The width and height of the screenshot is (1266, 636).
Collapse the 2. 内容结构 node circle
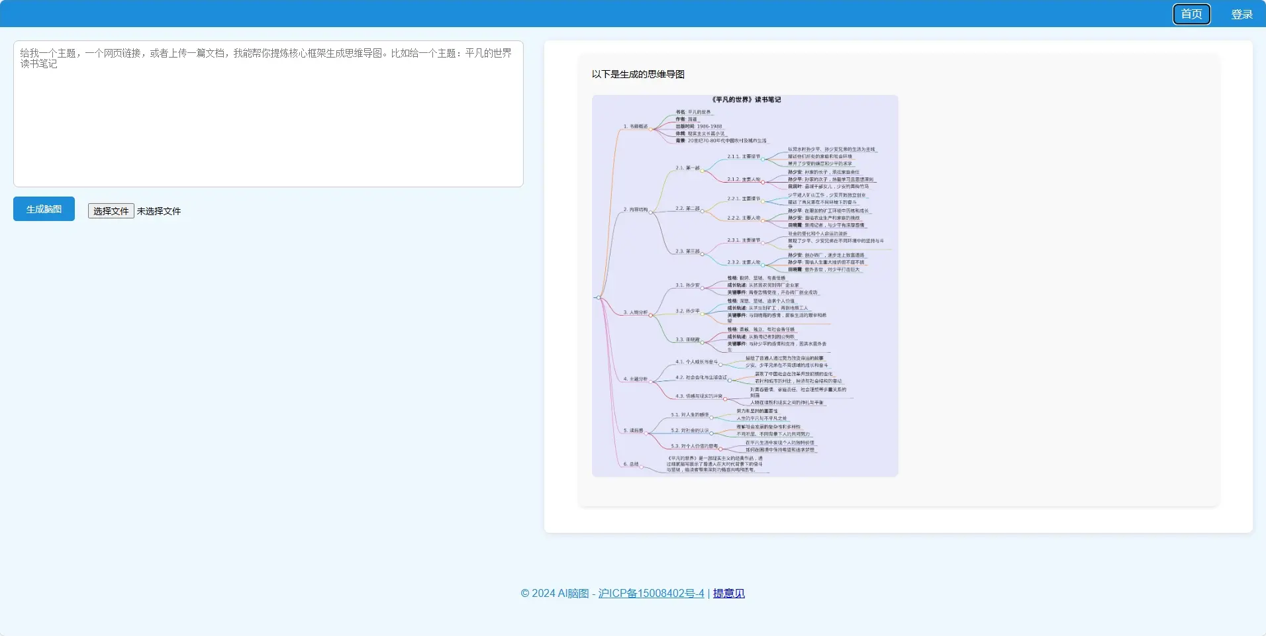coord(652,212)
